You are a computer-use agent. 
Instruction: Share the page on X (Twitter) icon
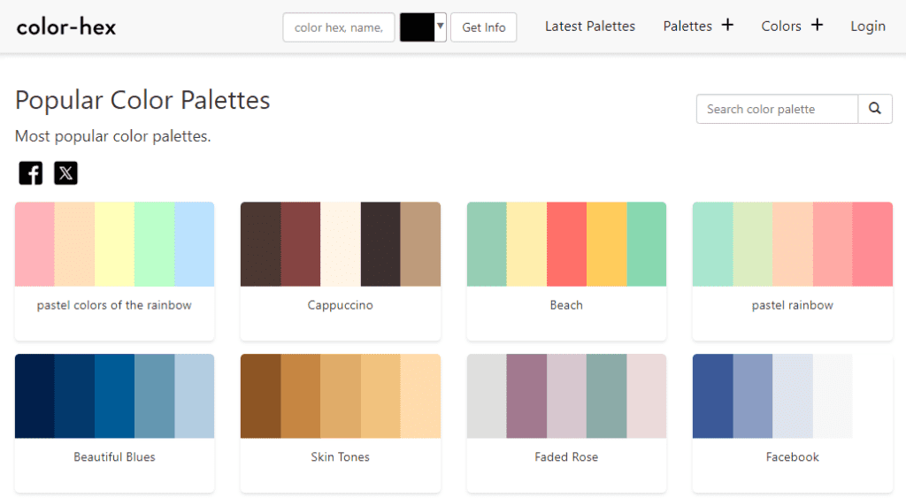[x=65, y=172]
